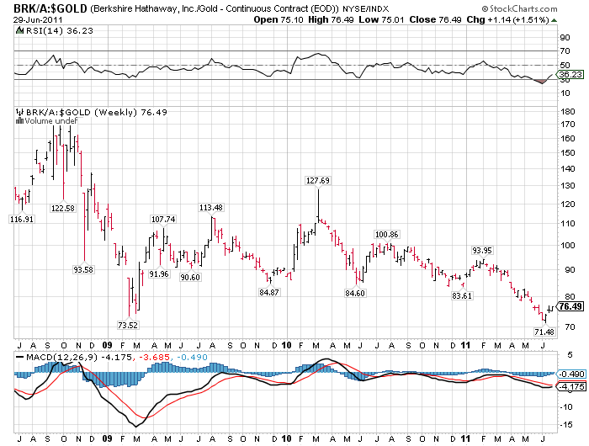Click the Volume undef legend text

(x=51, y=121)
